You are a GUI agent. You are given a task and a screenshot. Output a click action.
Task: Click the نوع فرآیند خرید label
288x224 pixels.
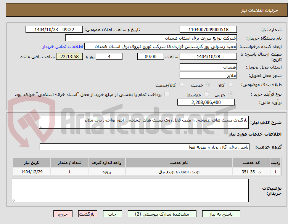pos(266,94)
